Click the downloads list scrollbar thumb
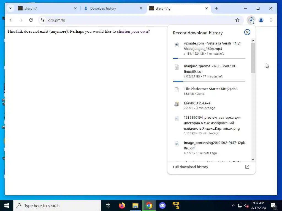This screenshot has width=282, height=211. coord(253,58)
